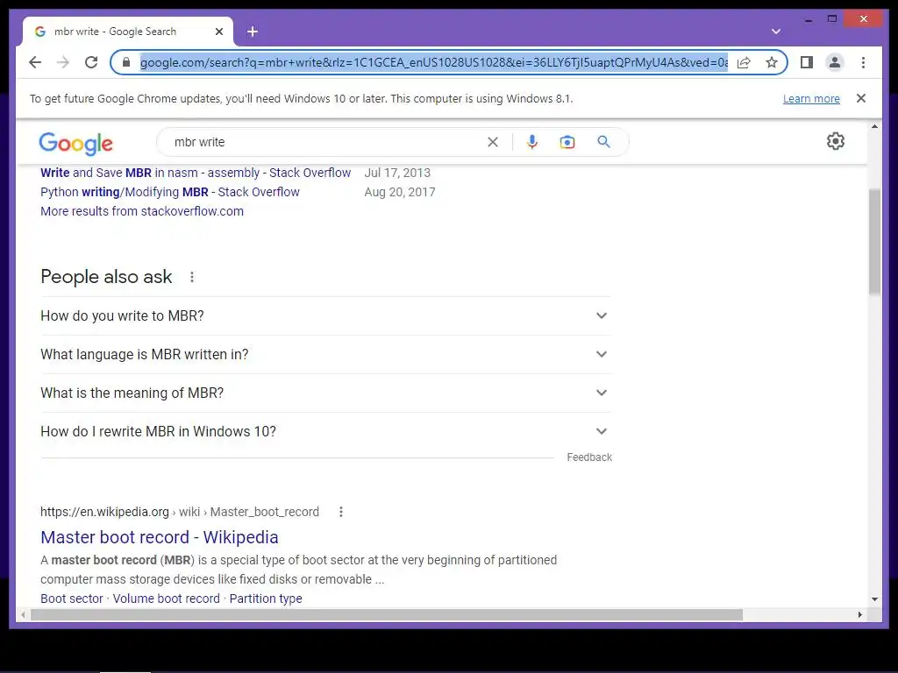Open 'Python writing/Modifying MBR' result
898x673 pixels.
pyautogui.click(x=169, y=192)
